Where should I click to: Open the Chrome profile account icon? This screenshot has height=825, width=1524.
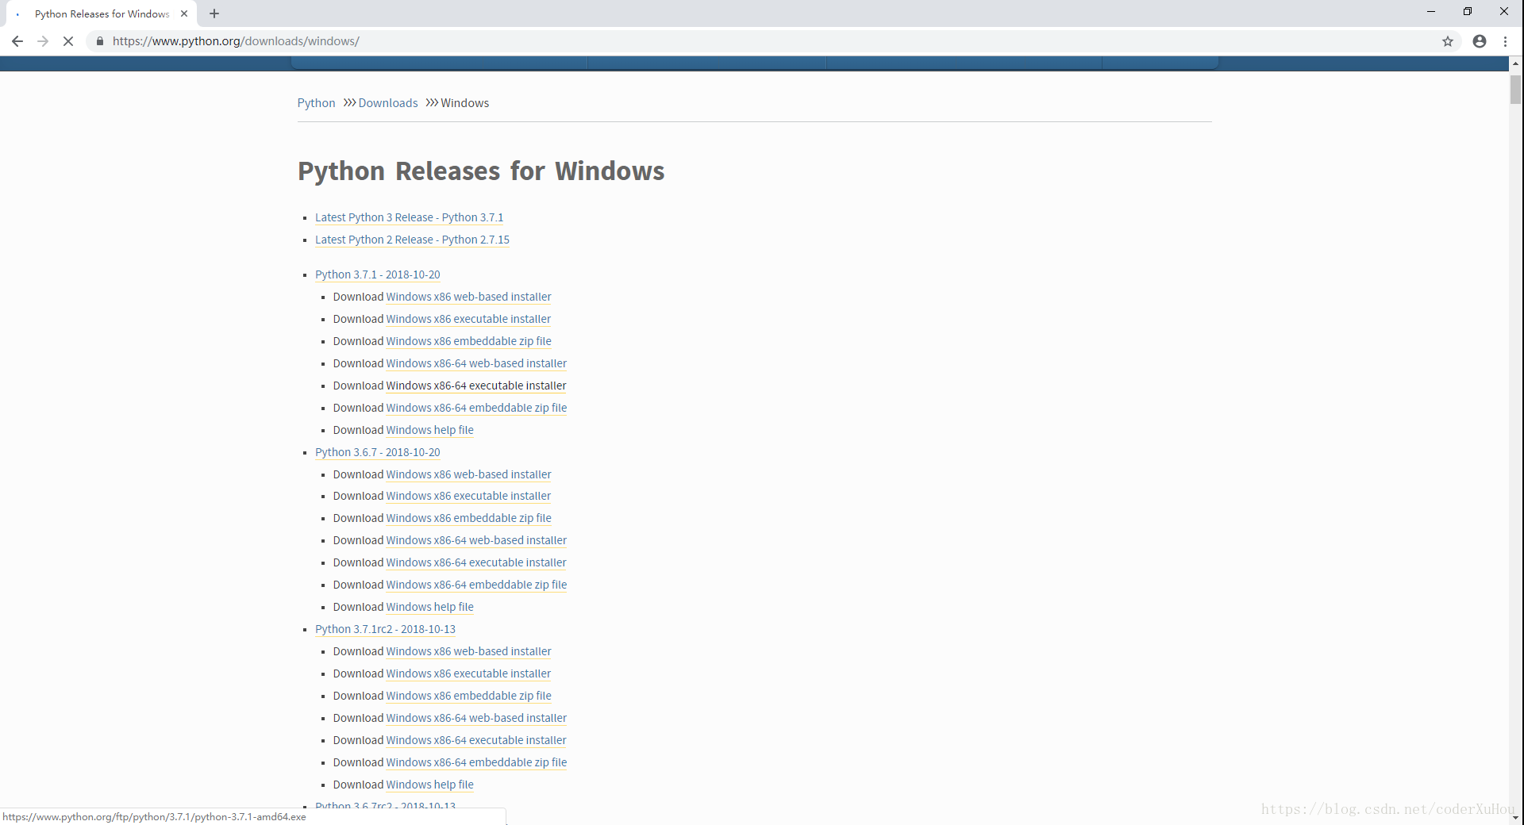coord(1480,41)
